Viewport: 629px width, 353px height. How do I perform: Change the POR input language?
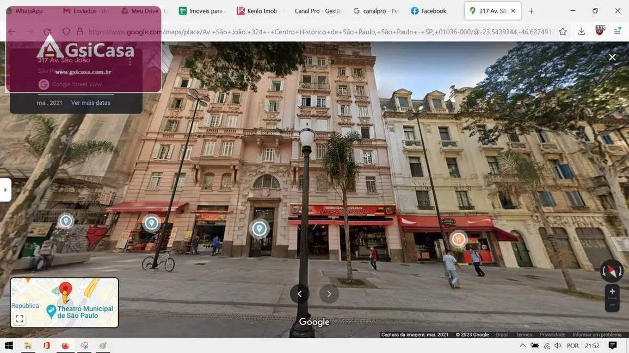[x=573, y=345]
